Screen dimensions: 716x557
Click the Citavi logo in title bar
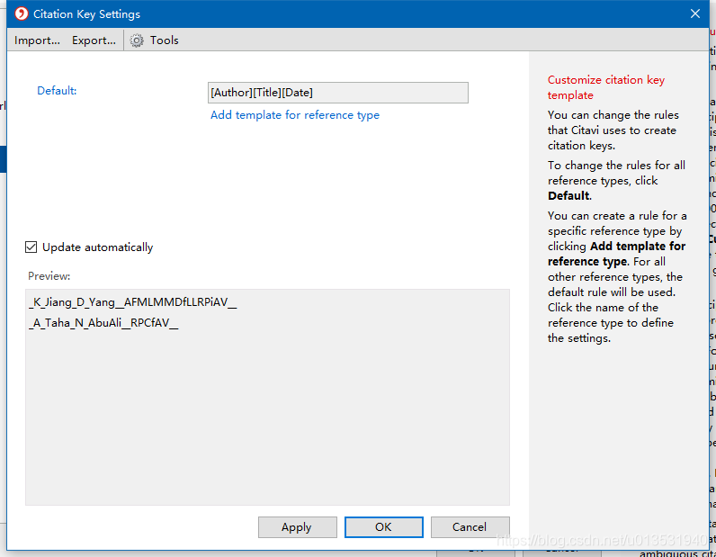(x=21, y=13)
